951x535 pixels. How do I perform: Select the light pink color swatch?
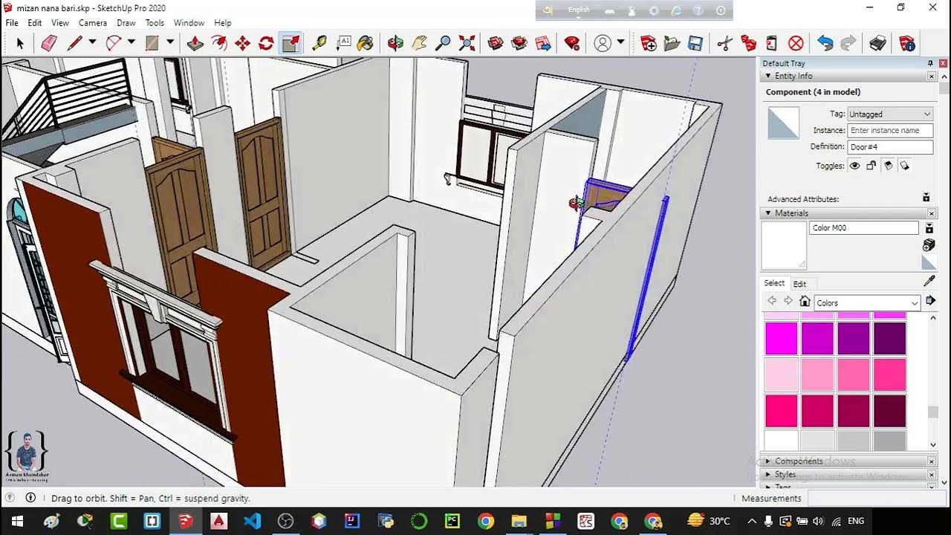782,375
